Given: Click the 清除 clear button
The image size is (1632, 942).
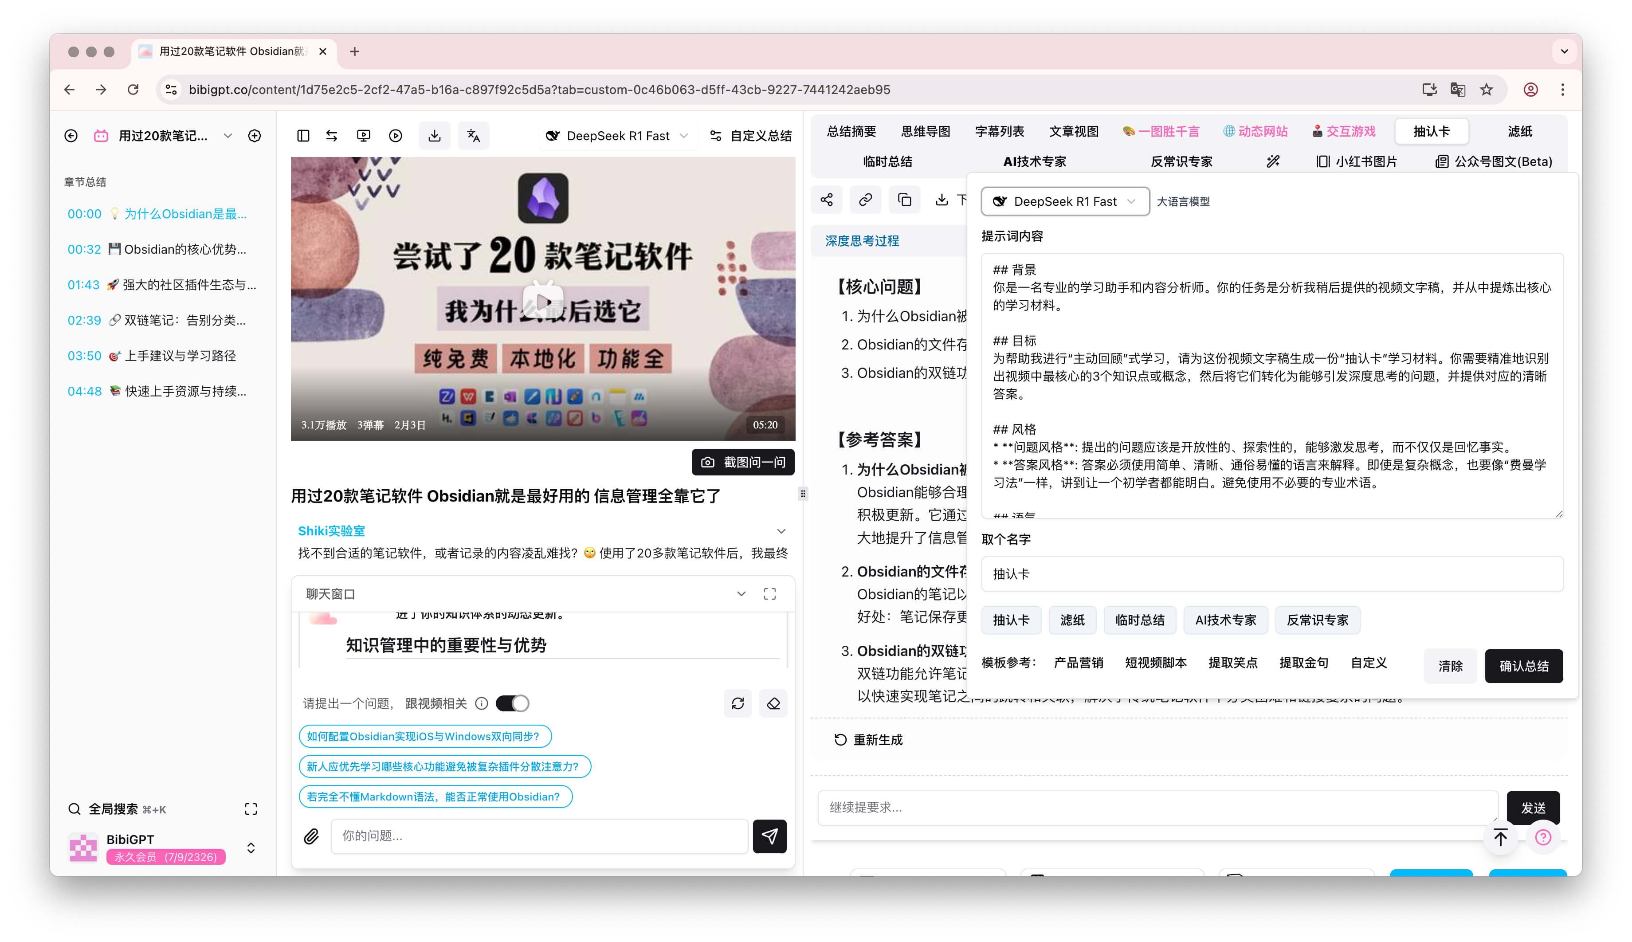Looking at the screenshot, I should pyautogui.click(x=1450, y=666).
